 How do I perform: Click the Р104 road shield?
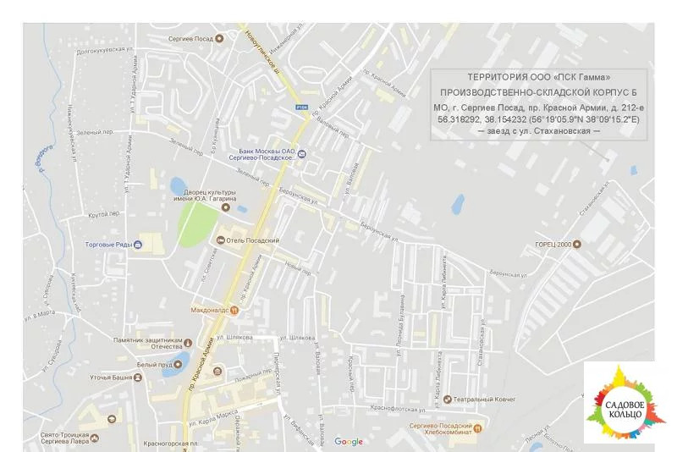pos(302,107)
